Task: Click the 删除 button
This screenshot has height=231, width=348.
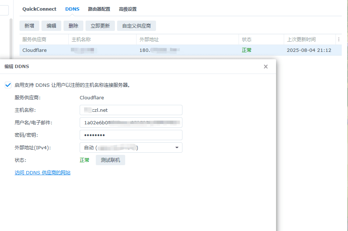Action: click(73, 26)
